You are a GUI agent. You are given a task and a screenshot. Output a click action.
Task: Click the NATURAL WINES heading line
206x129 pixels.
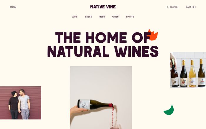(103, 52)
